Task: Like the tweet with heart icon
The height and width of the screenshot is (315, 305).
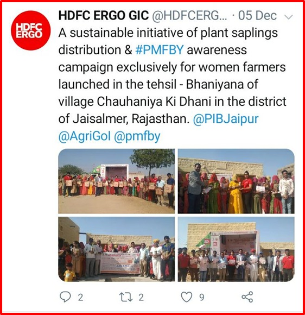Action: tap(187, 297)
